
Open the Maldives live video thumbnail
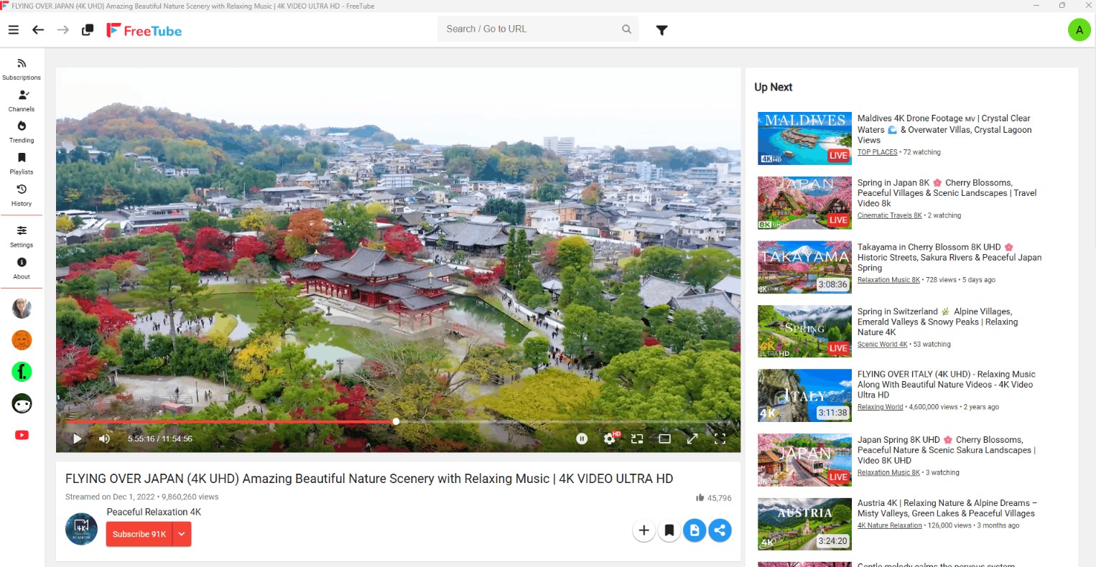point(804,138)
